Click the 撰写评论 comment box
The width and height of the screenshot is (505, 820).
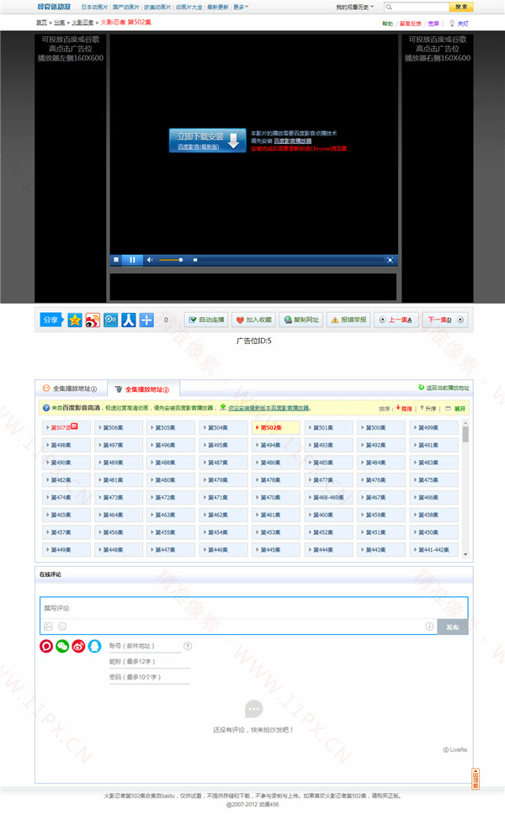[254, 608]
